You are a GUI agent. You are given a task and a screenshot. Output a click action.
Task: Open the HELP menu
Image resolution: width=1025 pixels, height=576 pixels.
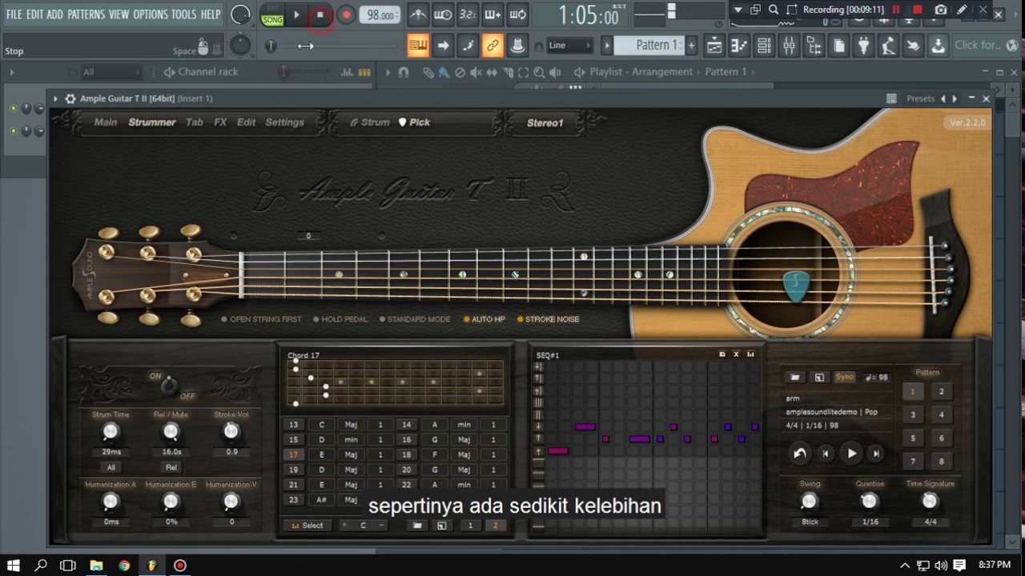point(211,14)
